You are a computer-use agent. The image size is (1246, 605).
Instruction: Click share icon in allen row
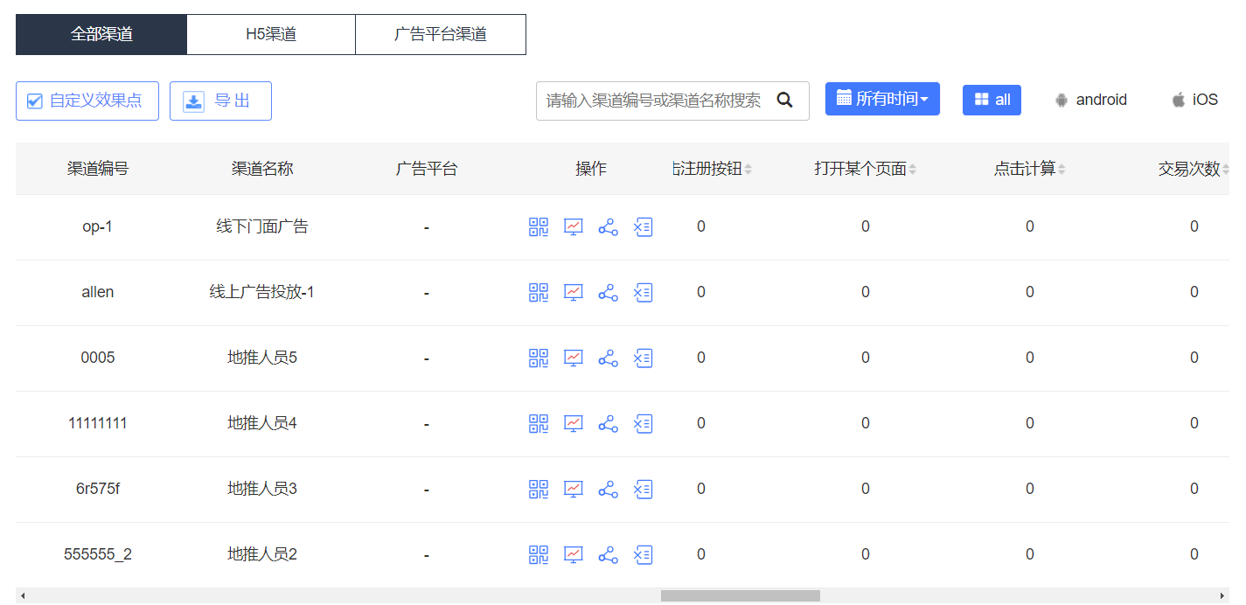point(608,293)
